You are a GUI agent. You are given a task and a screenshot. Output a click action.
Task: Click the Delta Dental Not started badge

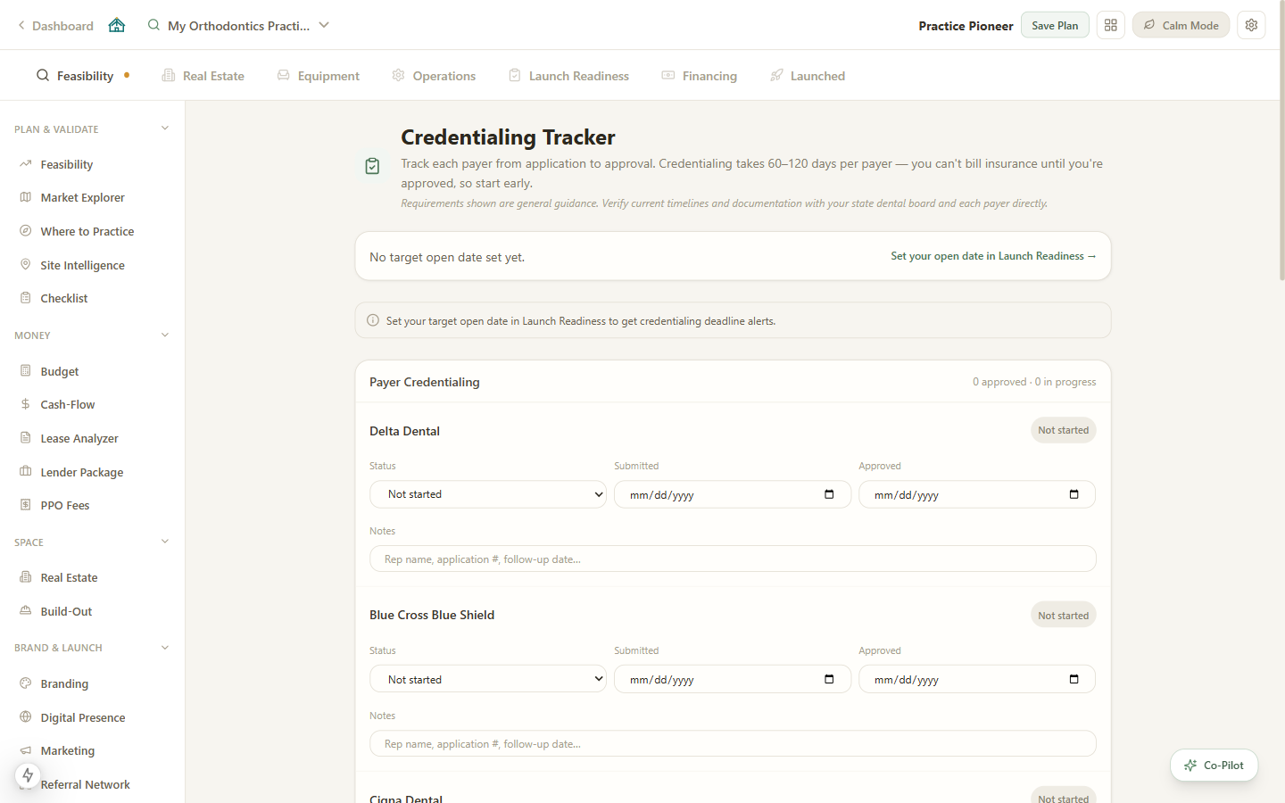click(x=1063, y=430)
